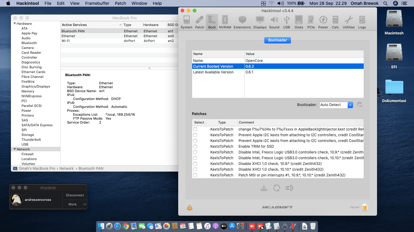Open the Logs toolbar section

pos(362,22)
